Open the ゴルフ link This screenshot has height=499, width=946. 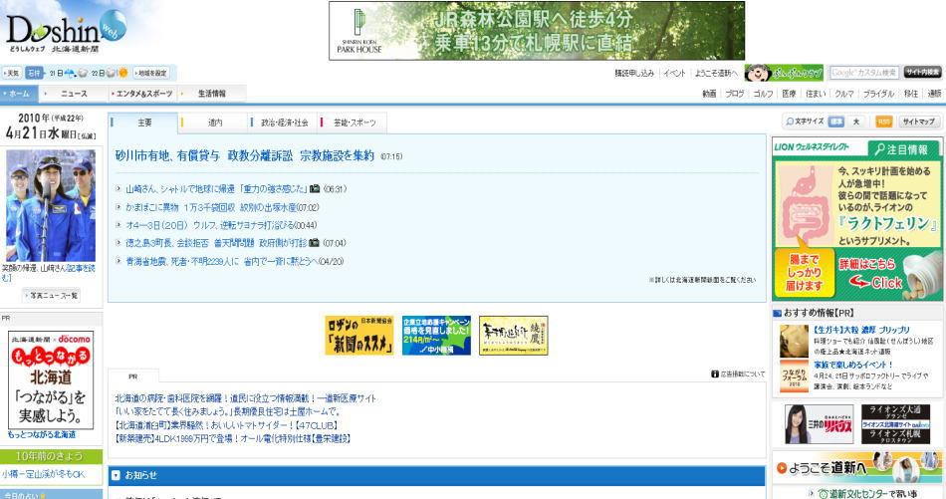click(x=763, y=94)
